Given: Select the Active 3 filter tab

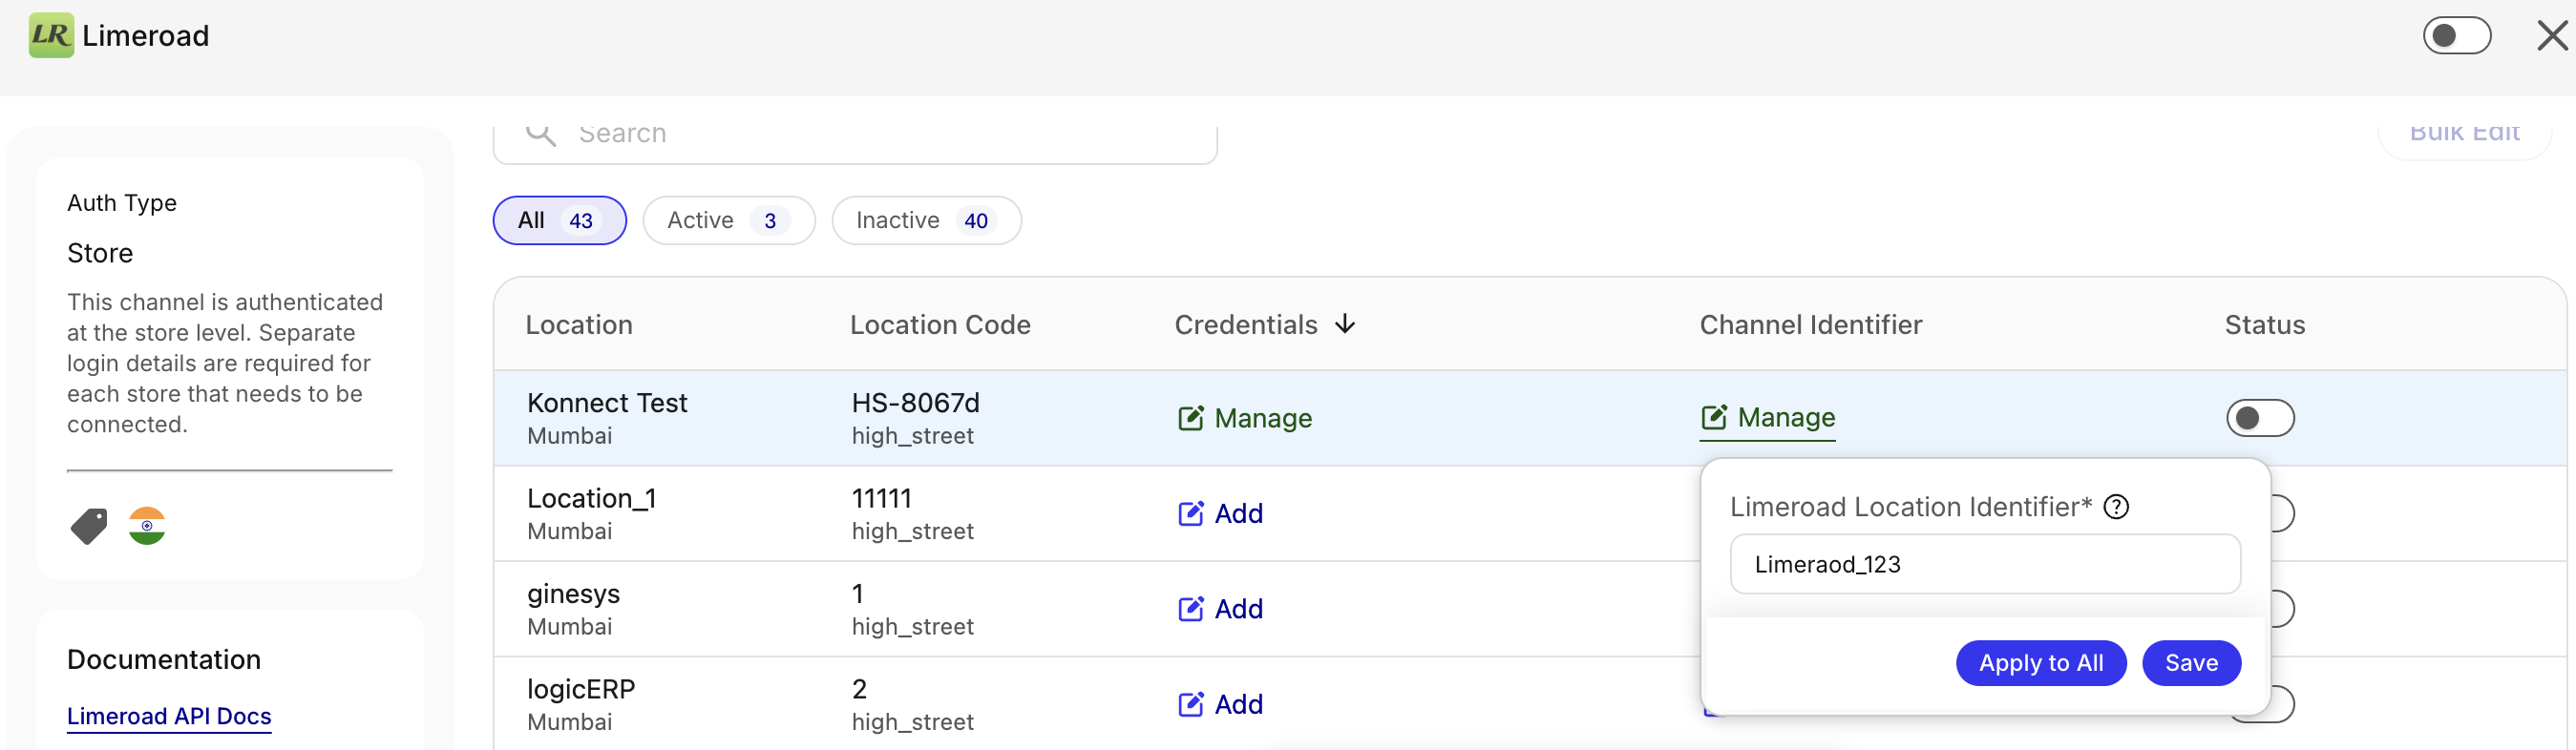Looking at the screenshot, I should point(728,220).
